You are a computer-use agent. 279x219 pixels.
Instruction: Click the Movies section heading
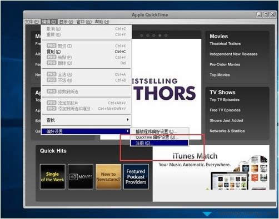point(218,37)
